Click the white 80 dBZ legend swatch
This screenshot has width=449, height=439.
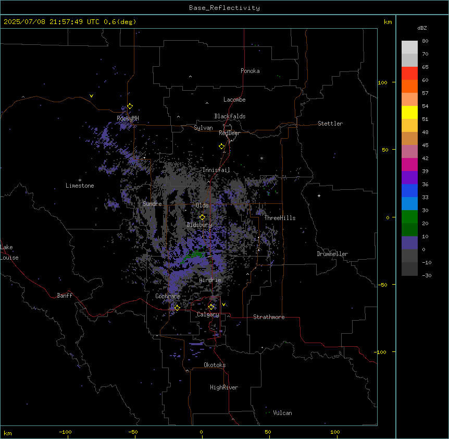coord(409,47)
